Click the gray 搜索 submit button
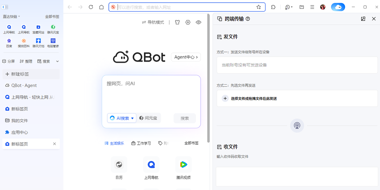Screen dimensions: 380x190 click(185, 118)
